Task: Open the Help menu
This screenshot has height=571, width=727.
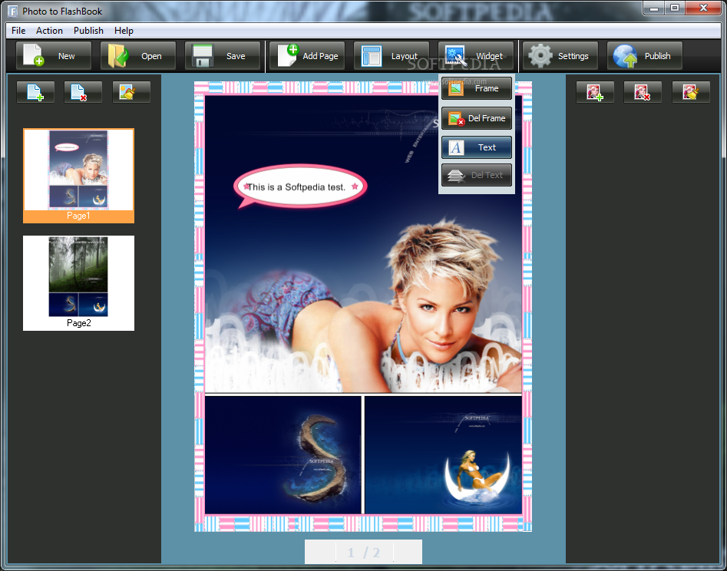Action: (124, 31)
